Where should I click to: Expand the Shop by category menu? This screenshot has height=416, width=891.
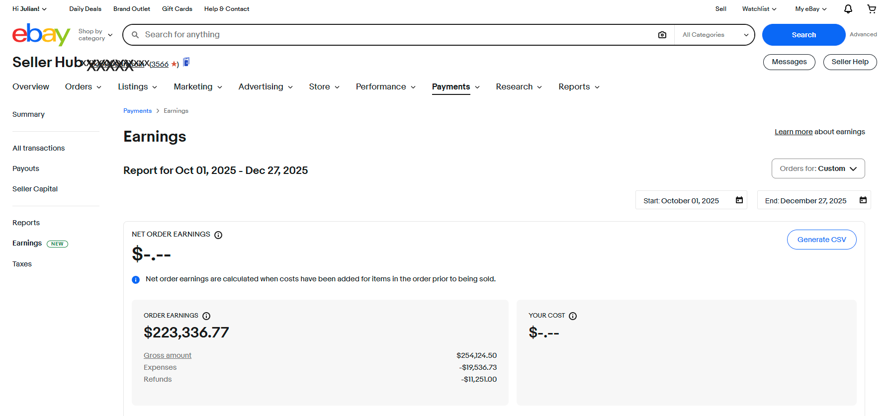click(x=95, y=35)
